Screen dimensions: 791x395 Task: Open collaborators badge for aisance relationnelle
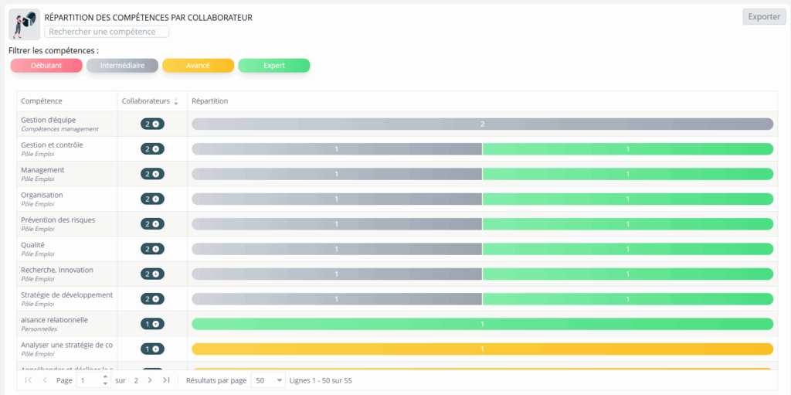(152, 324)
